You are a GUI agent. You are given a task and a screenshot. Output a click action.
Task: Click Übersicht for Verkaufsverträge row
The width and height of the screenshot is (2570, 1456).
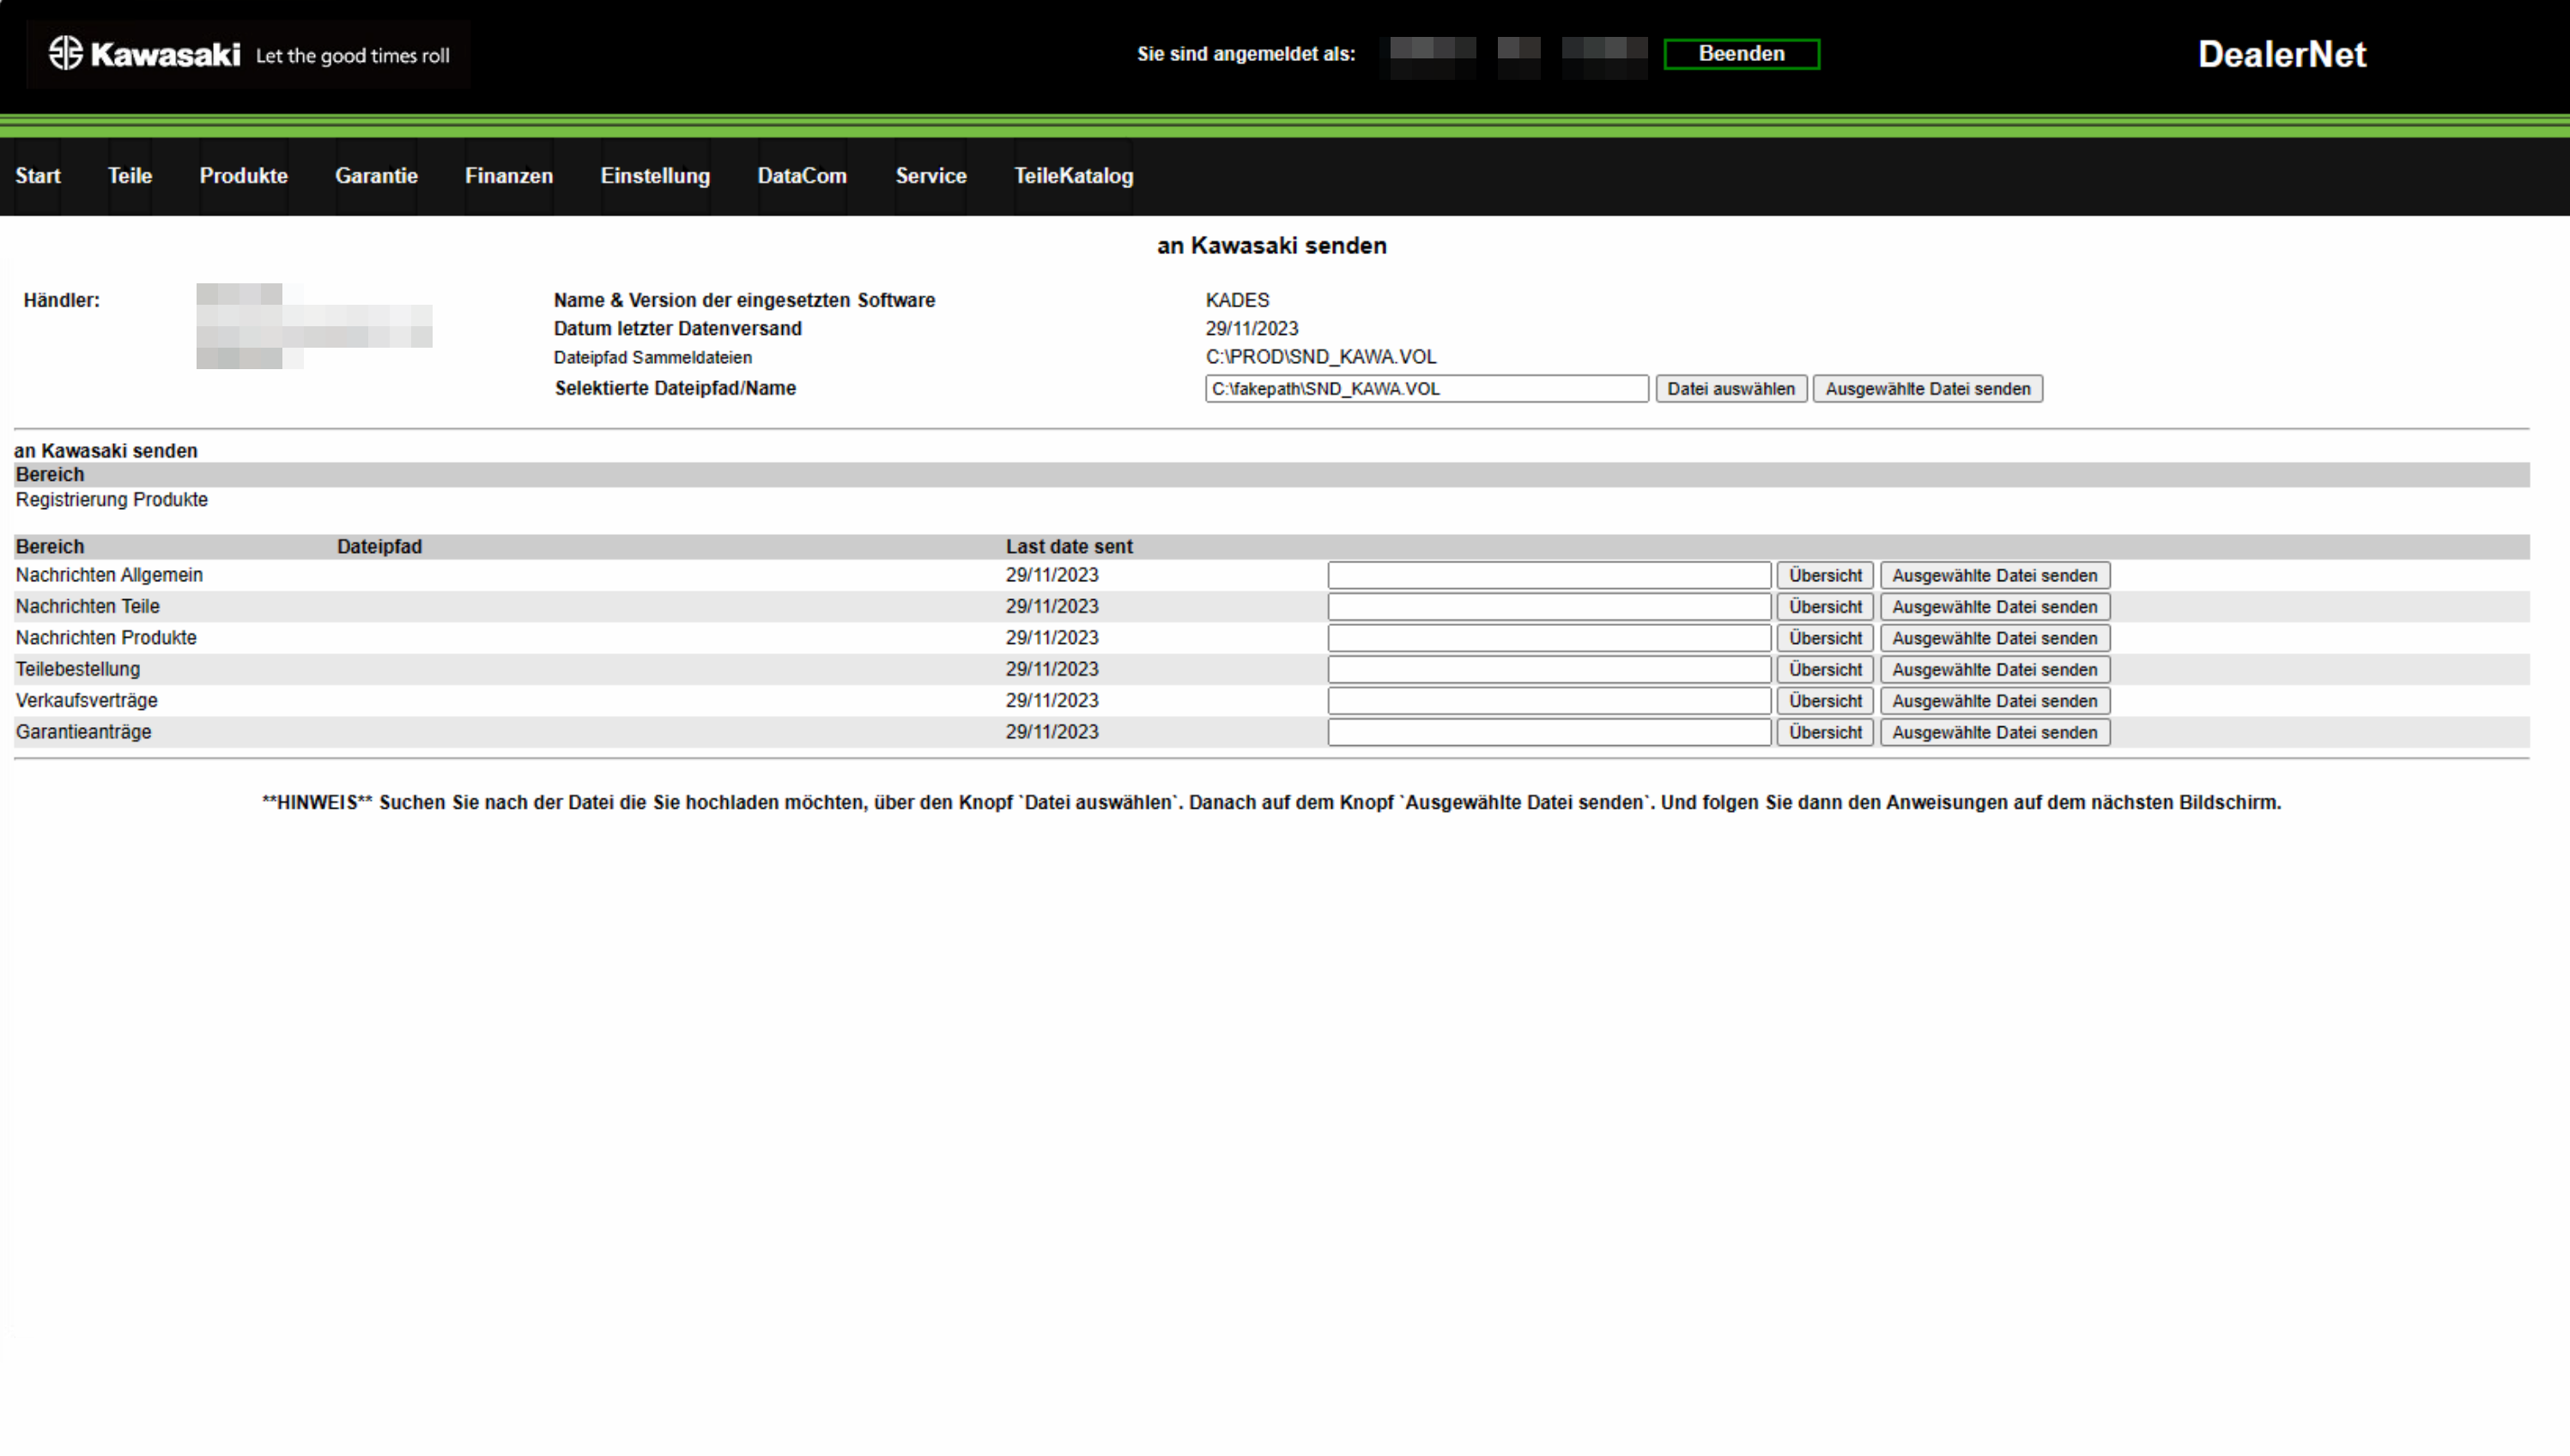(x=1824, y=701)
